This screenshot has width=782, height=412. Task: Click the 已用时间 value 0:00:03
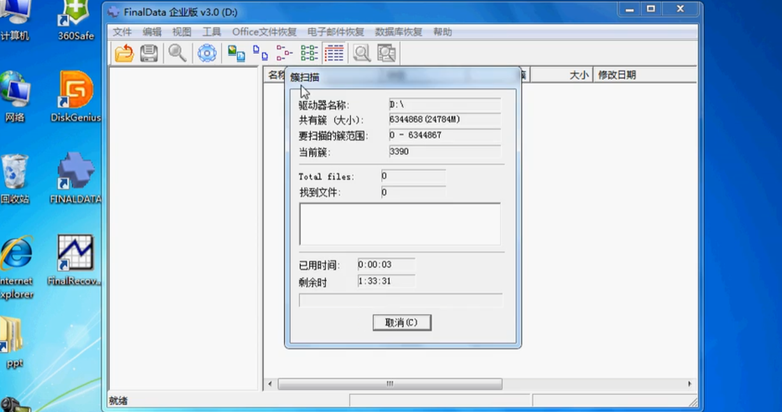(x=386, y=265)
